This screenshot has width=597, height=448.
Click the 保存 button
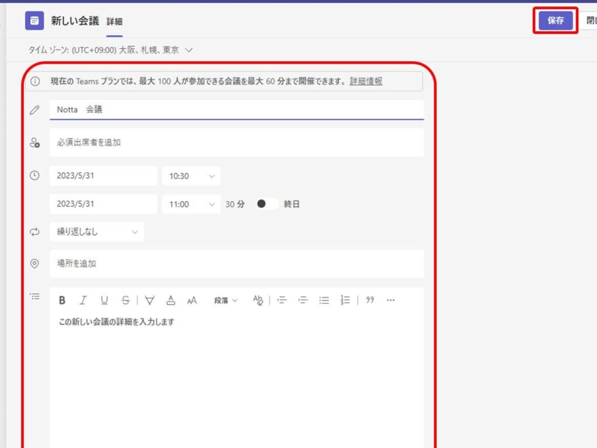(556, 20)
